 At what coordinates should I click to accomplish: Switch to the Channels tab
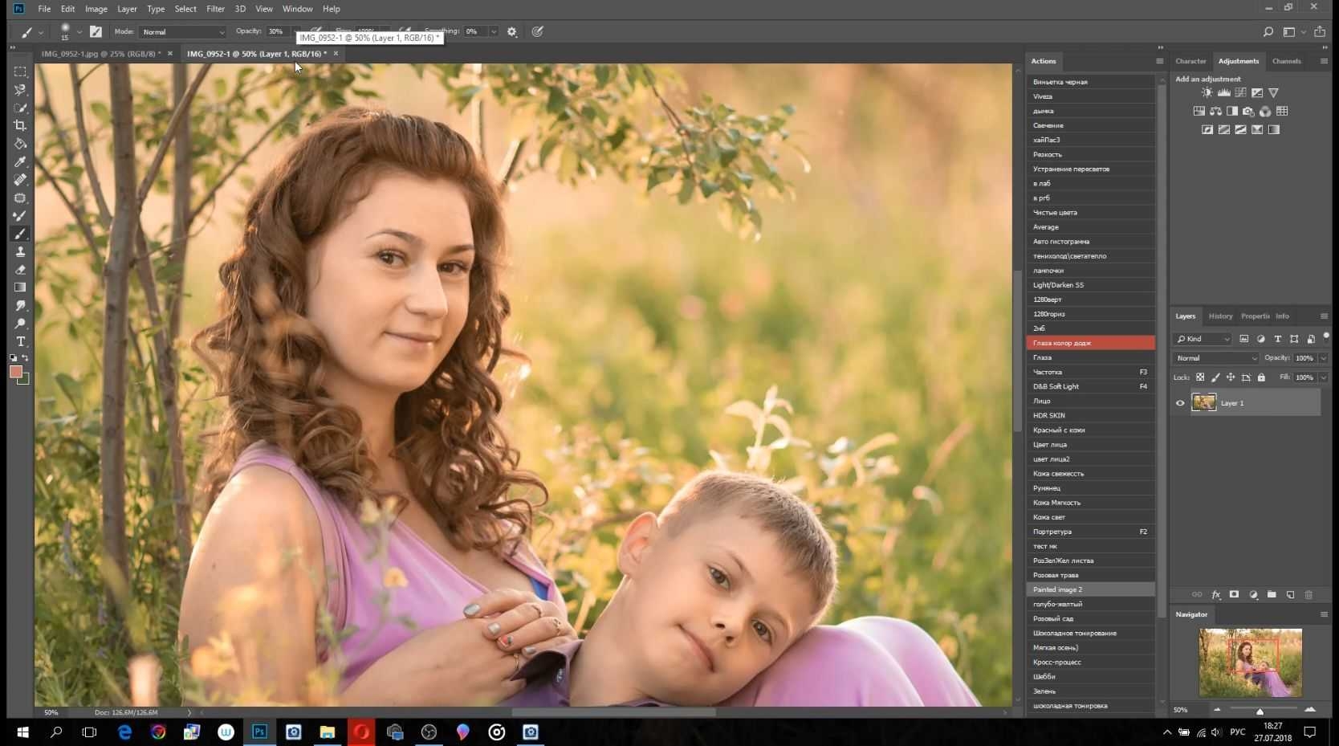coord(1286,61)
